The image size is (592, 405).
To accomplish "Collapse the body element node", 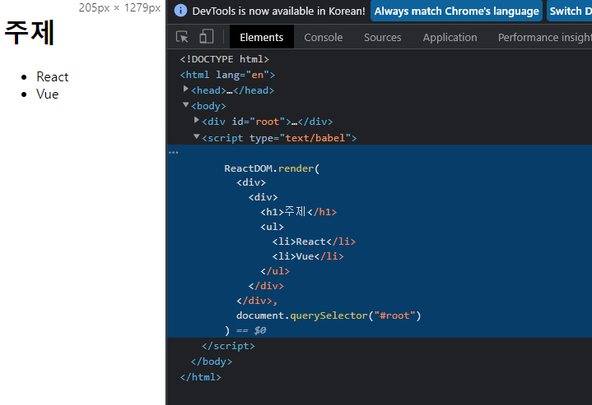I will pos(185,104).
